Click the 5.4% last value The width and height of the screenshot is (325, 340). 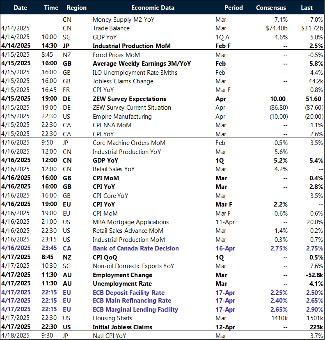point(316,161)
